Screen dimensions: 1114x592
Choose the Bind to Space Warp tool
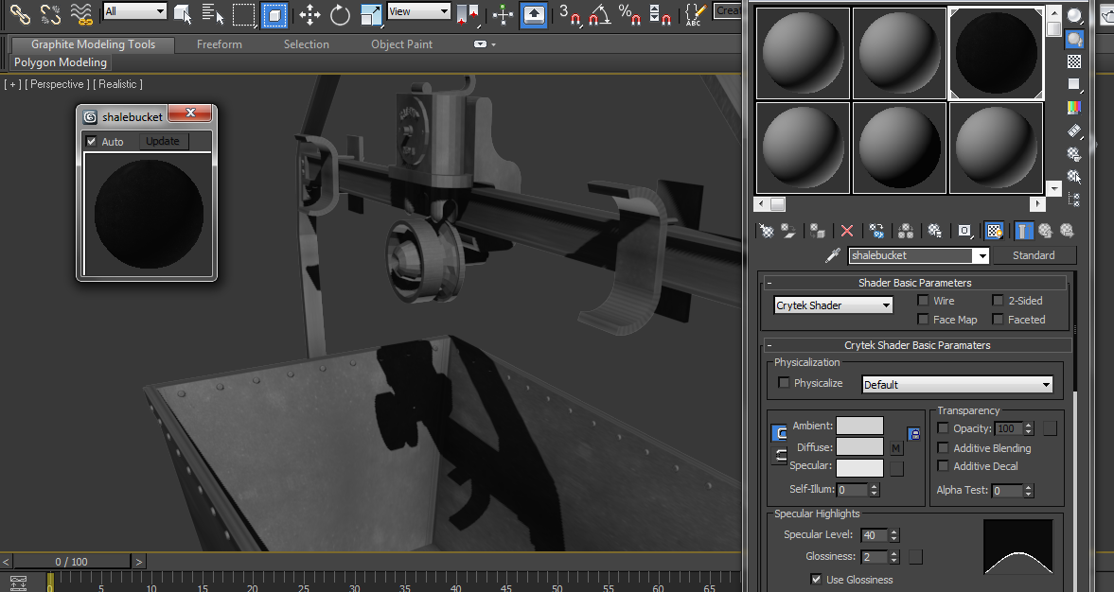click(81, 13)
